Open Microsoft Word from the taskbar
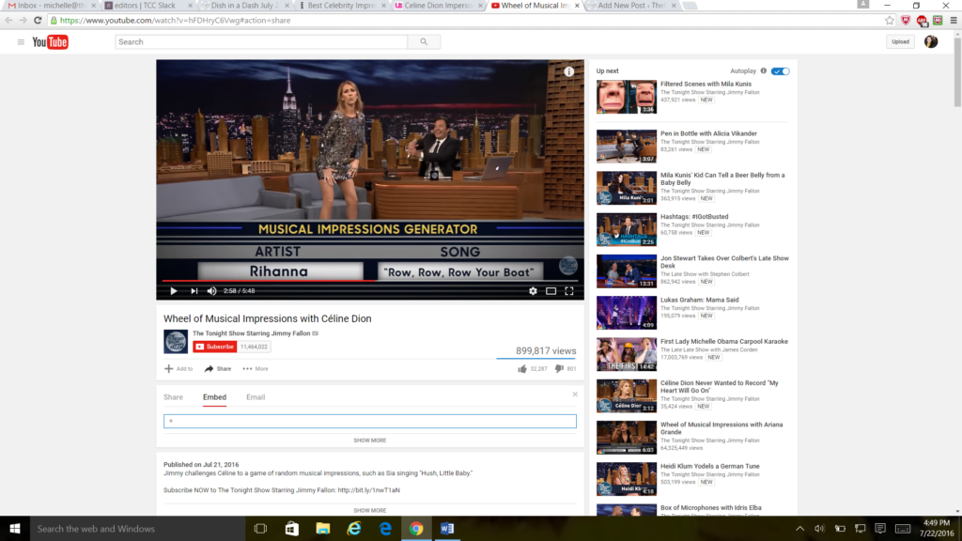This screenshot has width=962, height=541. pyautogui.click(x=447, y=529)
